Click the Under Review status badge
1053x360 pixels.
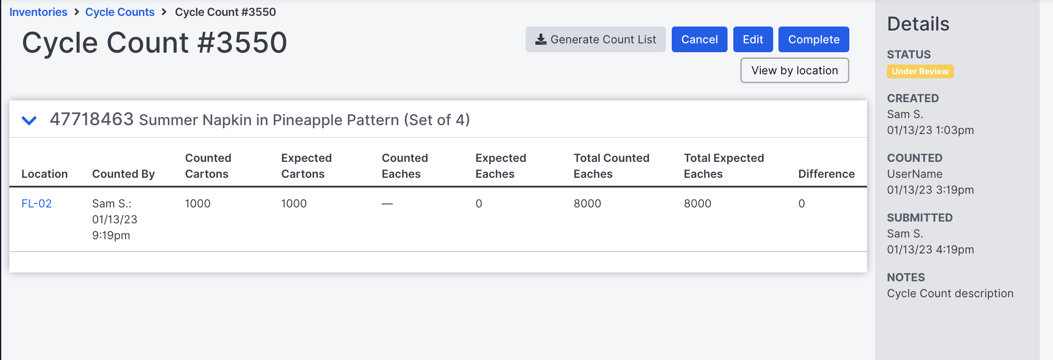click(x=920, y=71)
